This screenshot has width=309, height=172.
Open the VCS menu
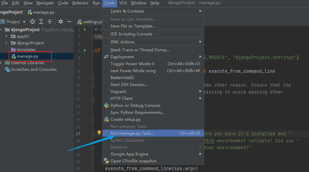pyautogui.click(x=123, y=3)
